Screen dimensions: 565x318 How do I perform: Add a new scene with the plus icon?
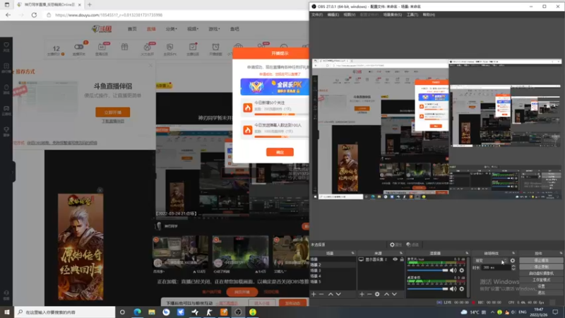(314, 294)
